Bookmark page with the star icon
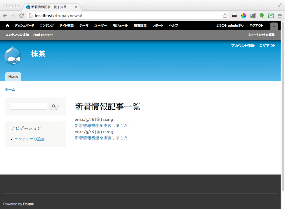285x209 pixels. click(x=225, y=16)
